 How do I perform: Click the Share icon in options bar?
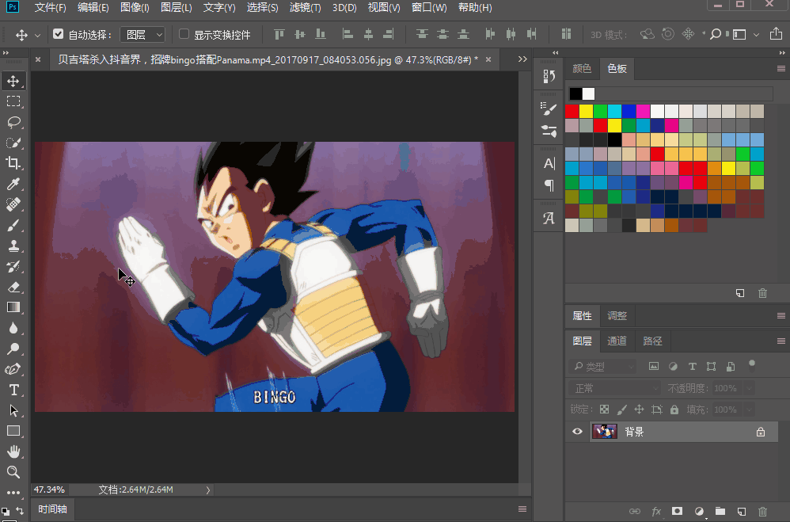point(776,34)
